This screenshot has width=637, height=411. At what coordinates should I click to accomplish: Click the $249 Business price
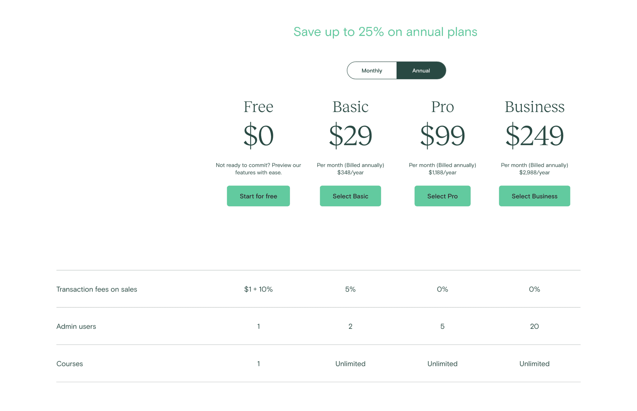[x=534, y=135]
